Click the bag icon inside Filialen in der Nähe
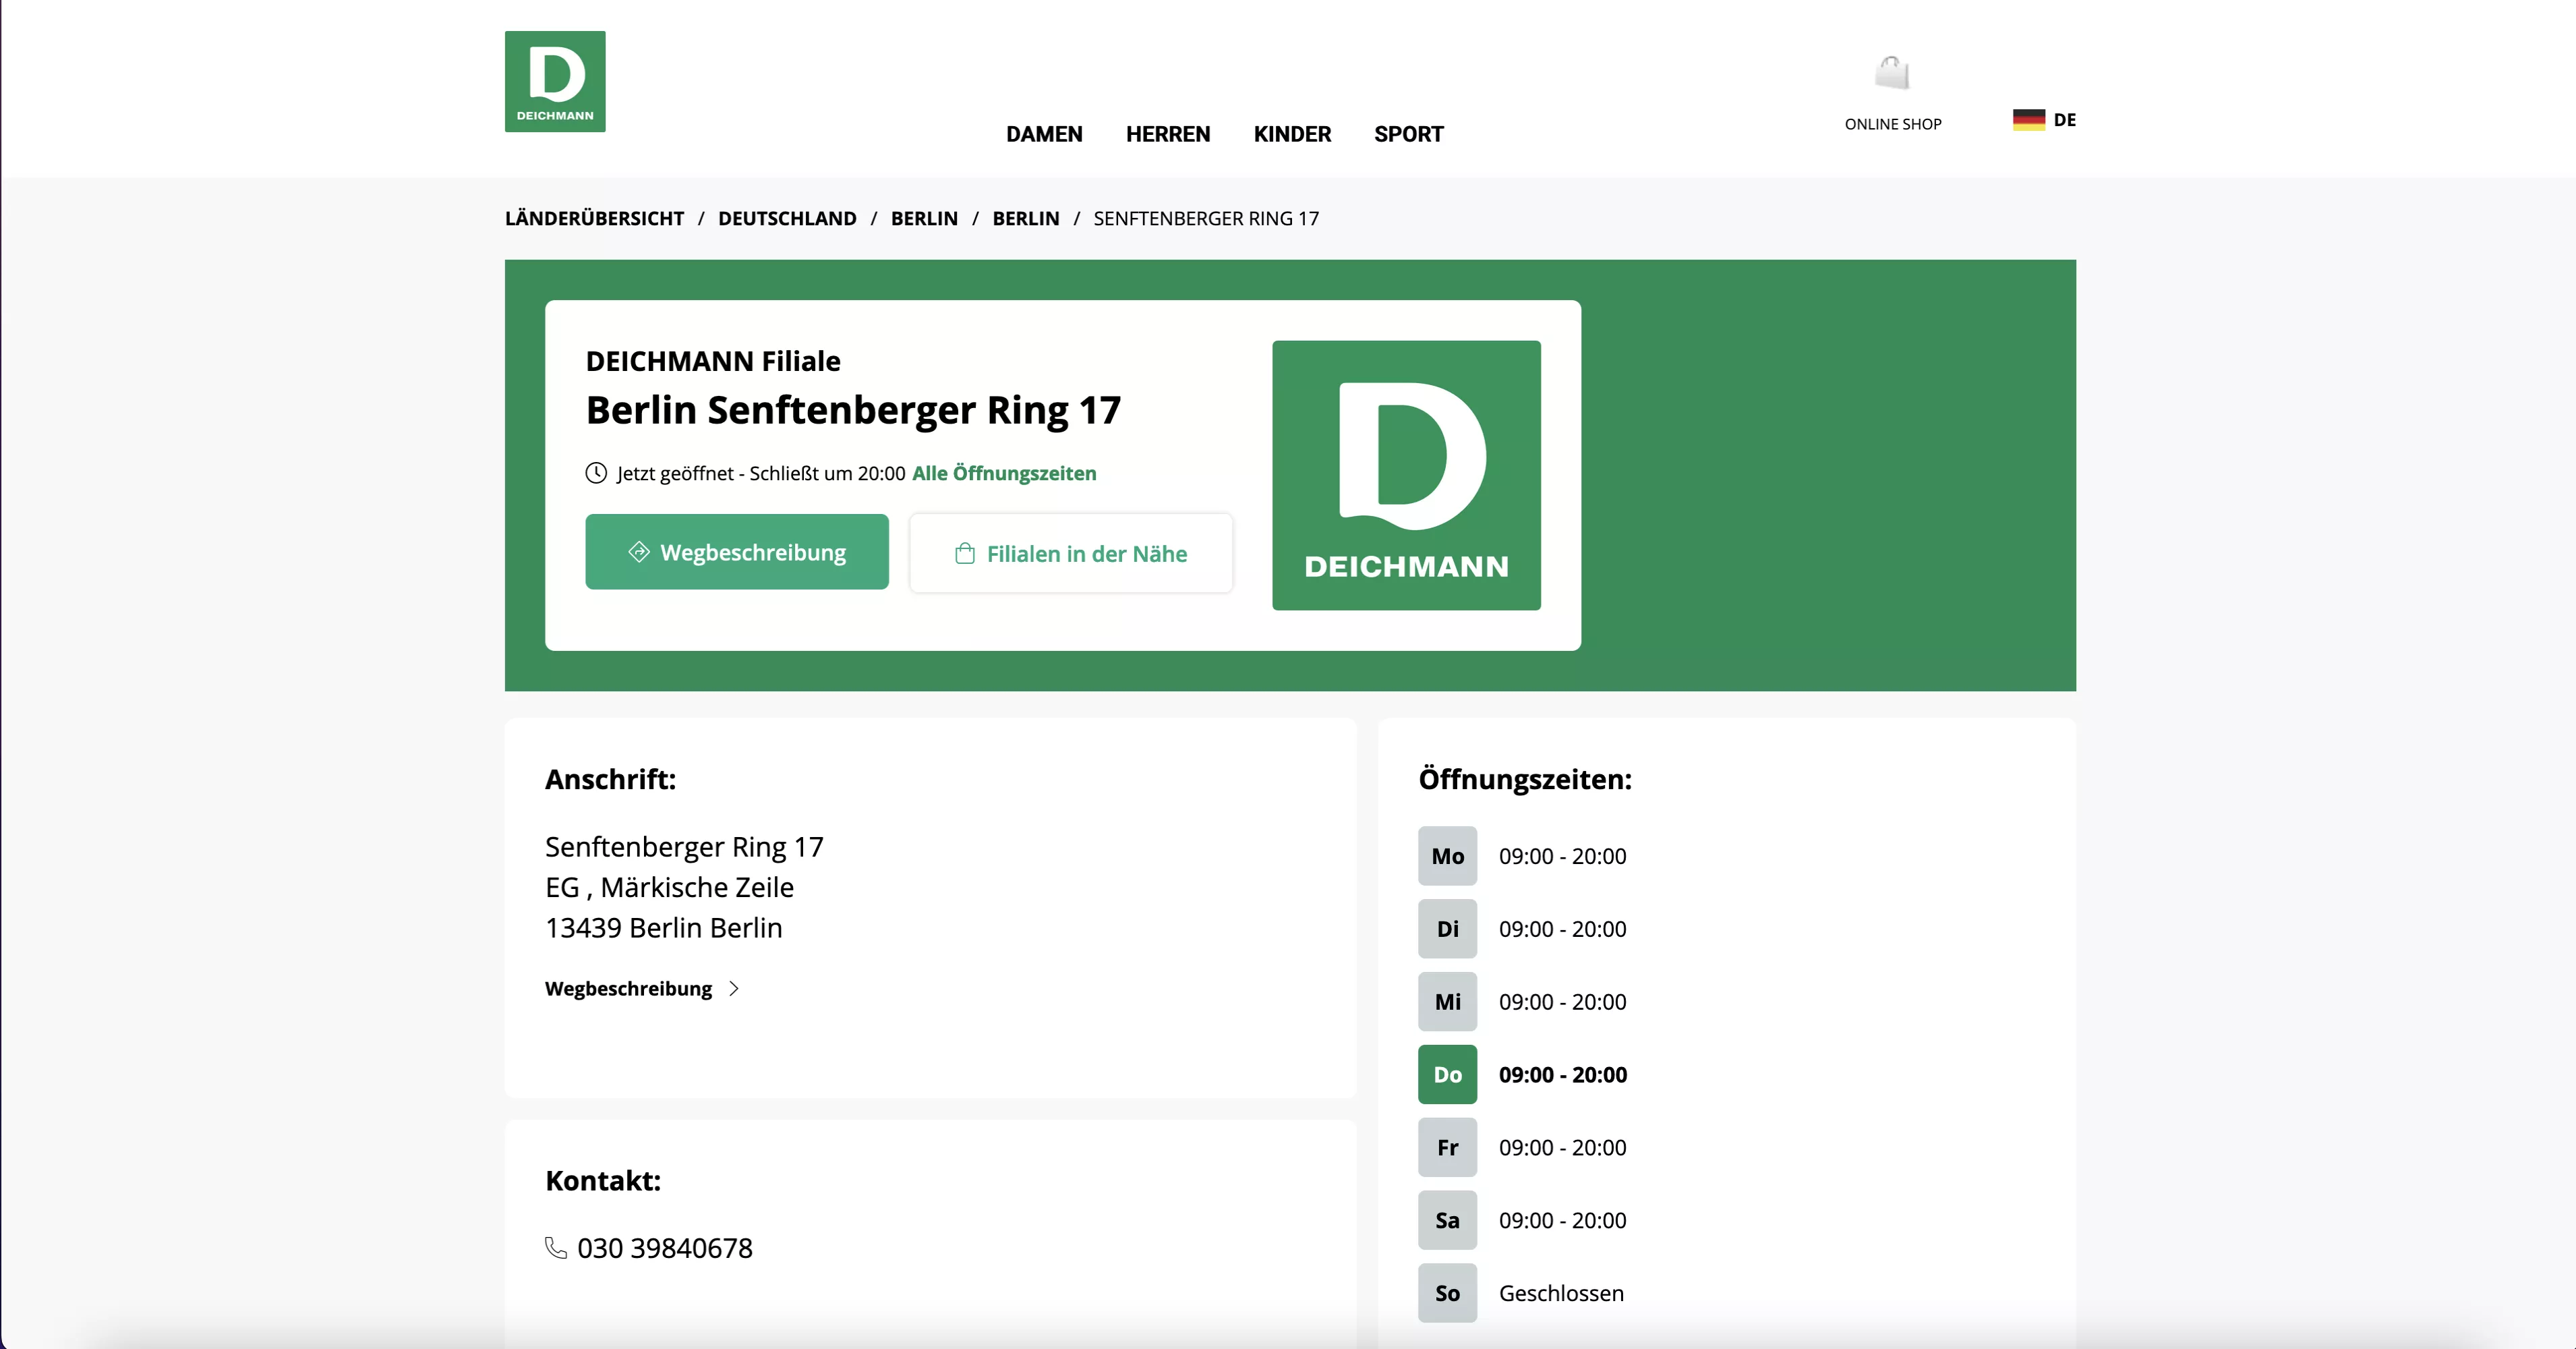The width and height of the screenshot is (2576, 1349). [x=964, y=553]
